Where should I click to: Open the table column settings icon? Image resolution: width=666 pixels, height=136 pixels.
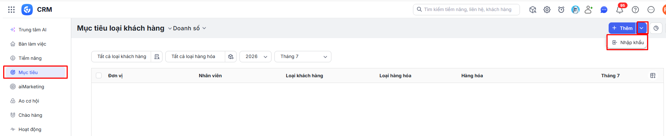[653, 75]
